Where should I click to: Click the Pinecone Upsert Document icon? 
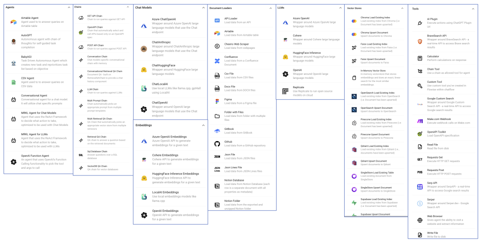pos(354,137)
